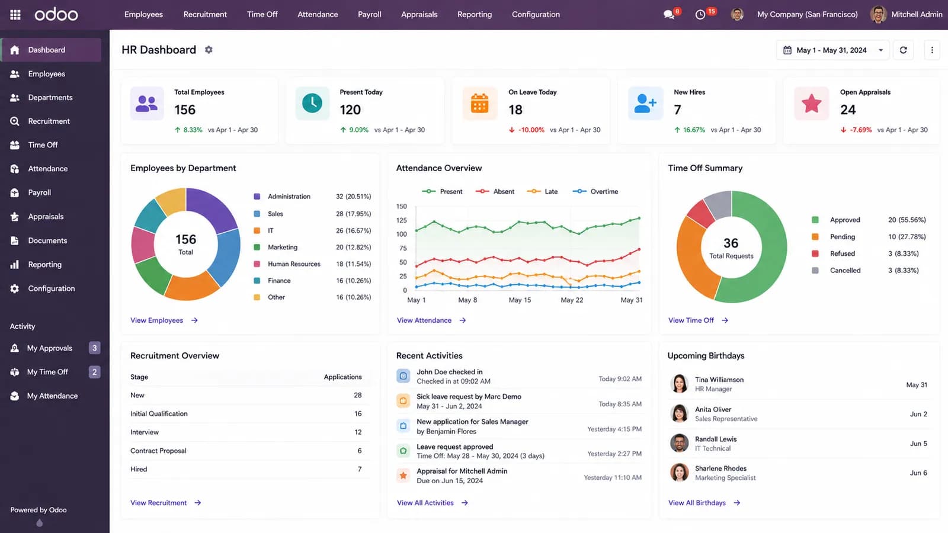Open the Time Off top menu
Viewport: 948px width, 533px height.
(262, 15)
